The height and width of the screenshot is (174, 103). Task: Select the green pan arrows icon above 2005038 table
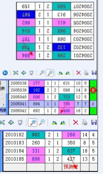[x=24, y=73]
